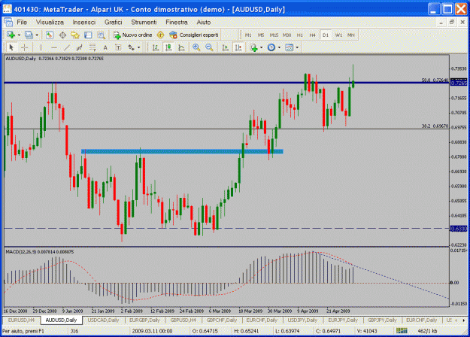Click the yellow diamond icon beside Nuovo ordine

[x=160, y=35]
